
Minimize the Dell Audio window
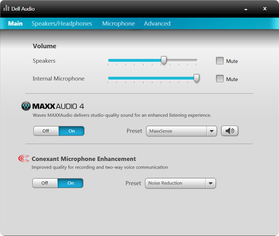click(246, 9)
